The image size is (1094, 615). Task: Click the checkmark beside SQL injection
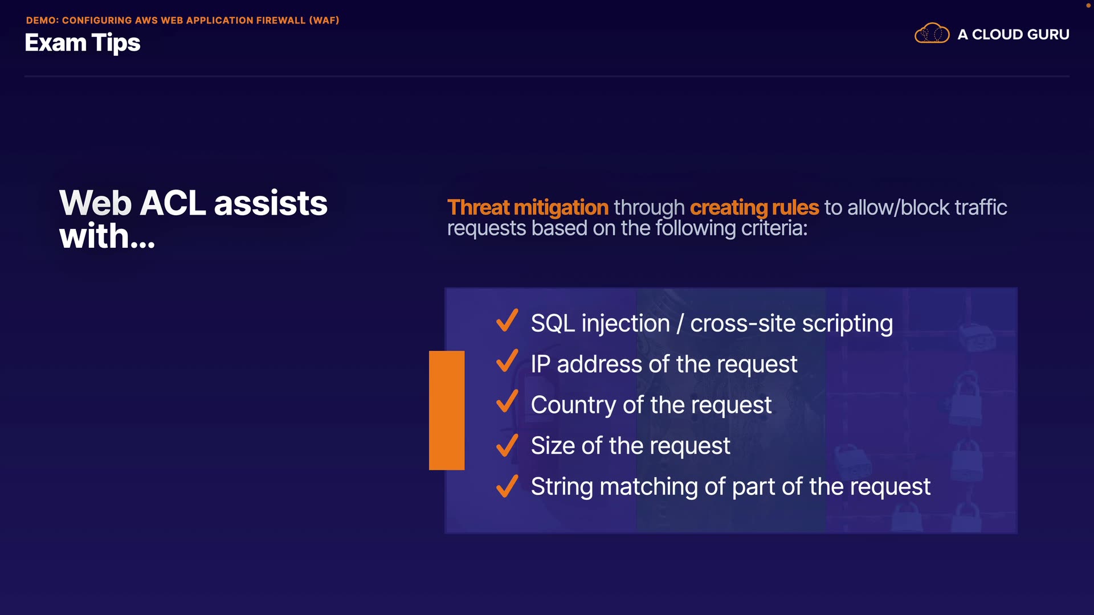(507, 321)
